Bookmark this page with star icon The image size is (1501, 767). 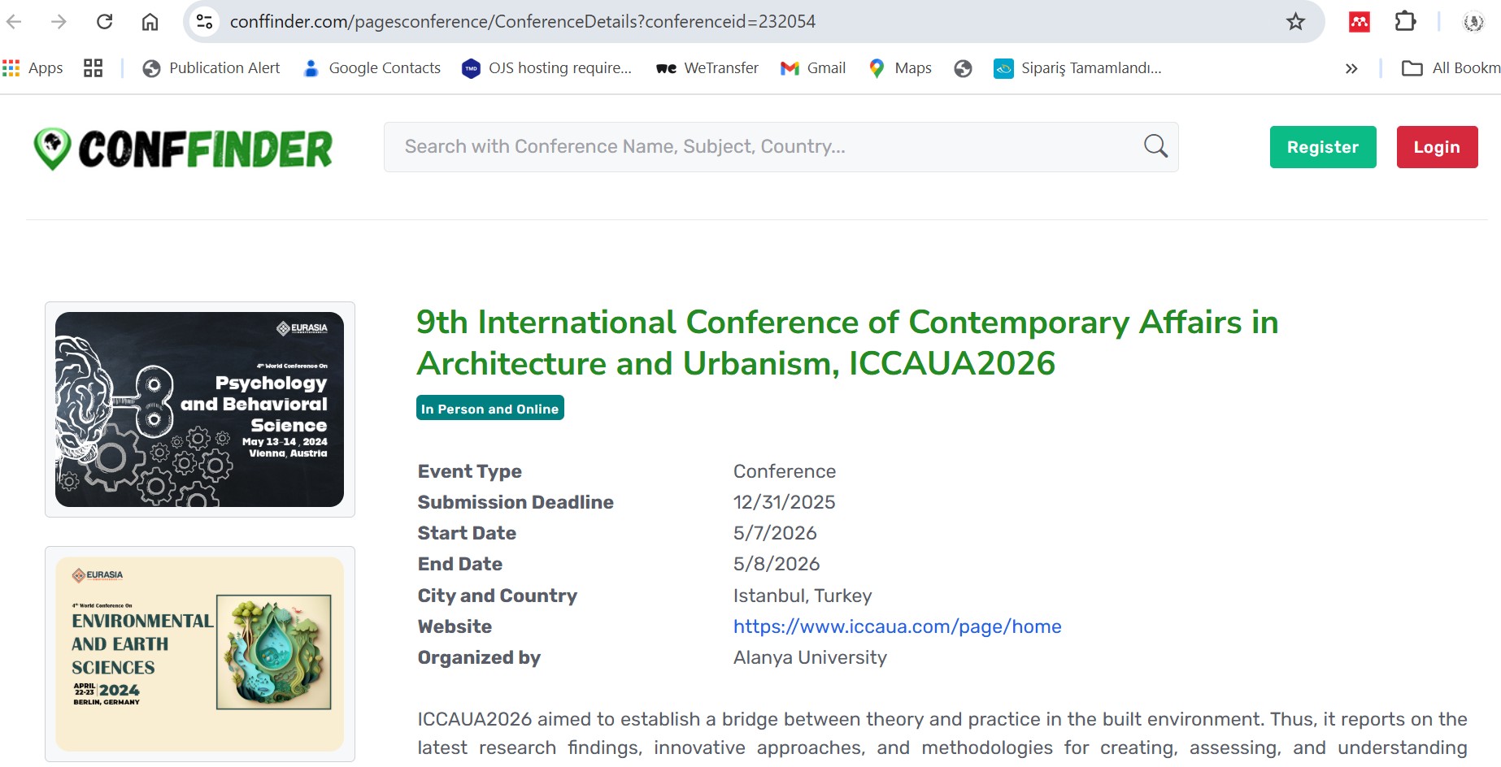(x=1295, y=22)
